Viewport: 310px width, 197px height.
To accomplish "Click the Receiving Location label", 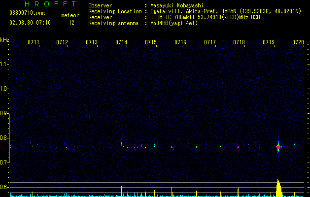I will (x=115, y=11).
